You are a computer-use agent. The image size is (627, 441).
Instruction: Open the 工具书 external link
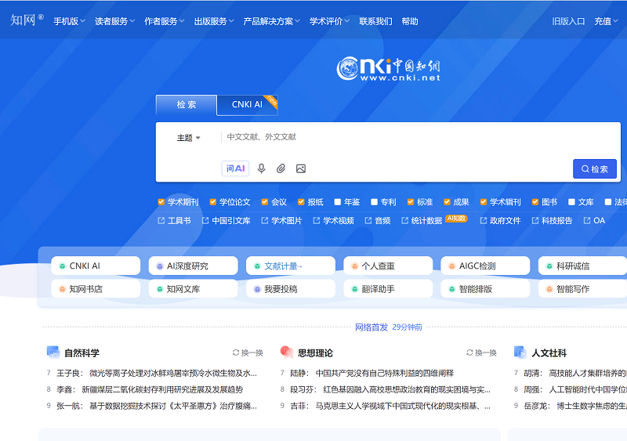174,221
